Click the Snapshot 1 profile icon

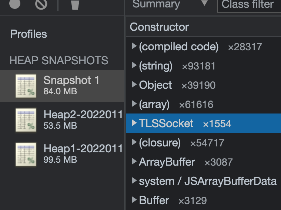[x=26, y=86]
